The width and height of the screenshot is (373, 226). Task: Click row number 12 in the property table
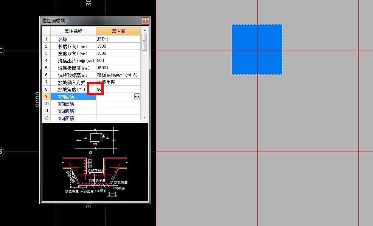[47, 118]
